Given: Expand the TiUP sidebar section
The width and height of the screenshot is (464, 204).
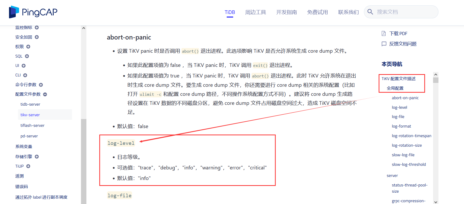Looking at the screenshot, I should tap(28, 166).
